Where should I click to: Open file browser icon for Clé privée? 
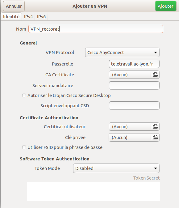(x=155, y=137)
